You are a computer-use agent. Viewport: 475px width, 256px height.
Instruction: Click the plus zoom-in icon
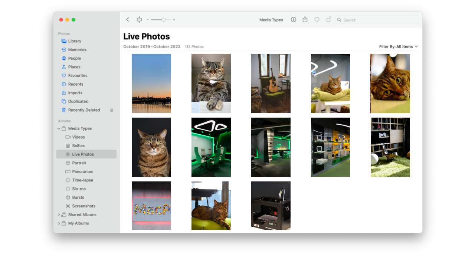pyautogui.click(x=174, y=20)
